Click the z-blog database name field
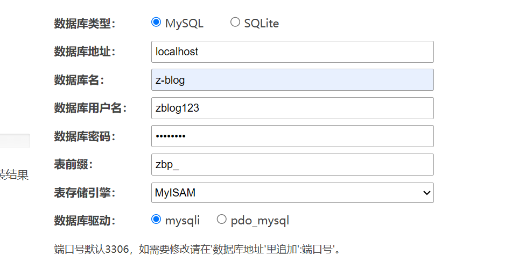Screen dimensions: 512x277 (x=292, y=80)
